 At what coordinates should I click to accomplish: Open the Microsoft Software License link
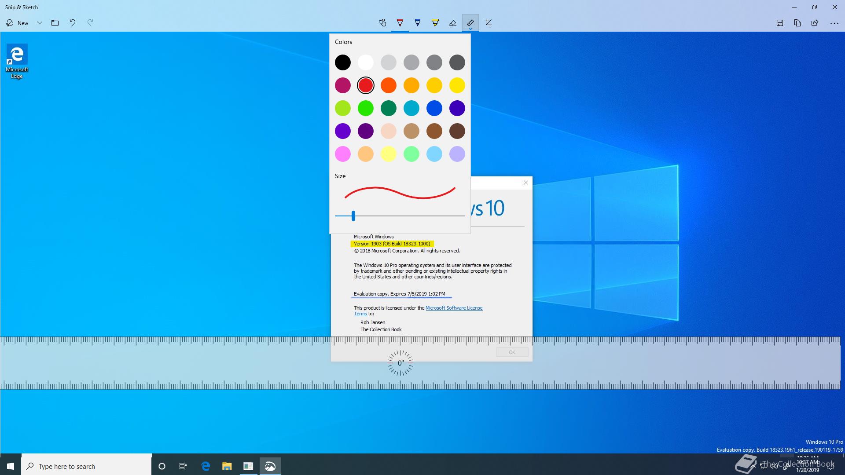454,308
